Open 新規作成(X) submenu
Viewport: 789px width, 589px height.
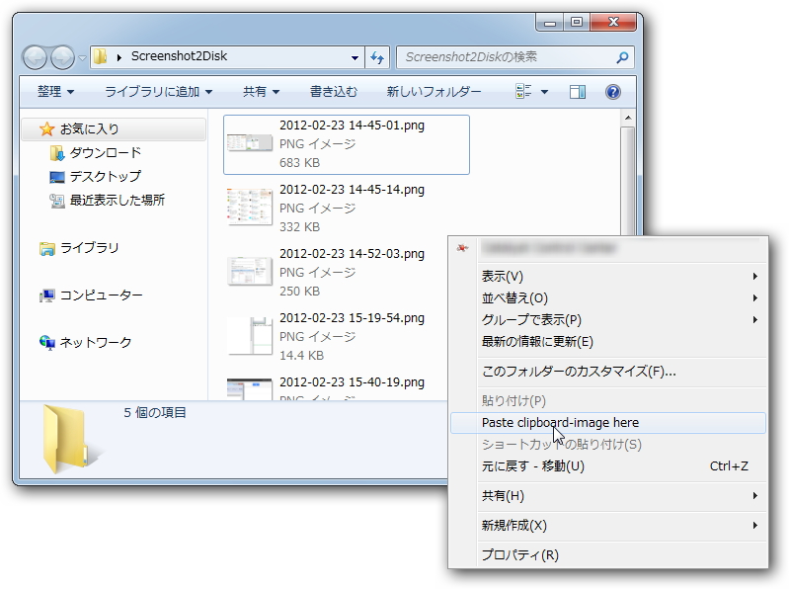(x=608, y=526)
